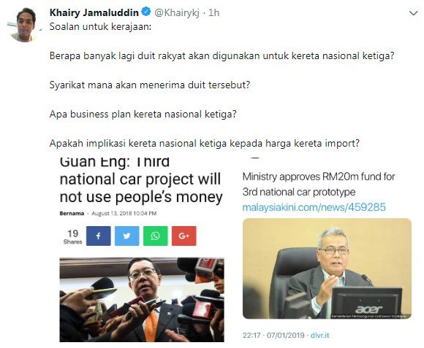Click the blue verified badge
Viewport: 424px width, 348px height.
point(146,12)
